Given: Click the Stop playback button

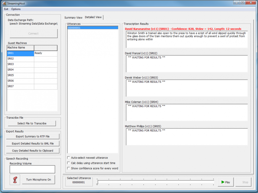Looking at the screenshot, I should [x=243, y=182].
